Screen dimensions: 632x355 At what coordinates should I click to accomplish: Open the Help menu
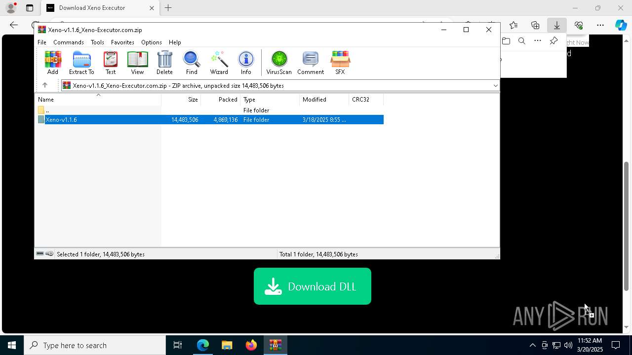click(x=175, y=42)
